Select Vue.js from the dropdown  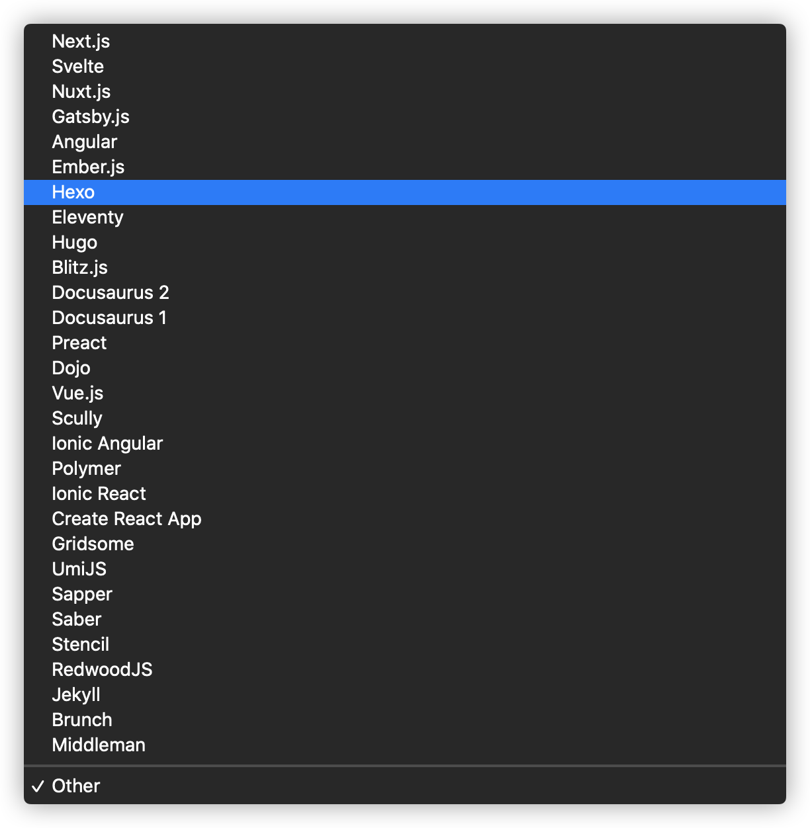point(77,393)
